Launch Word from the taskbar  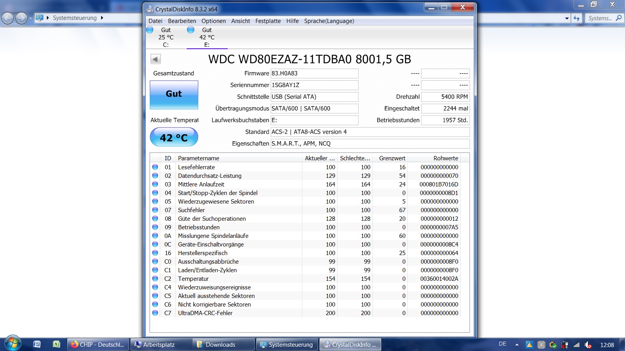37,344
